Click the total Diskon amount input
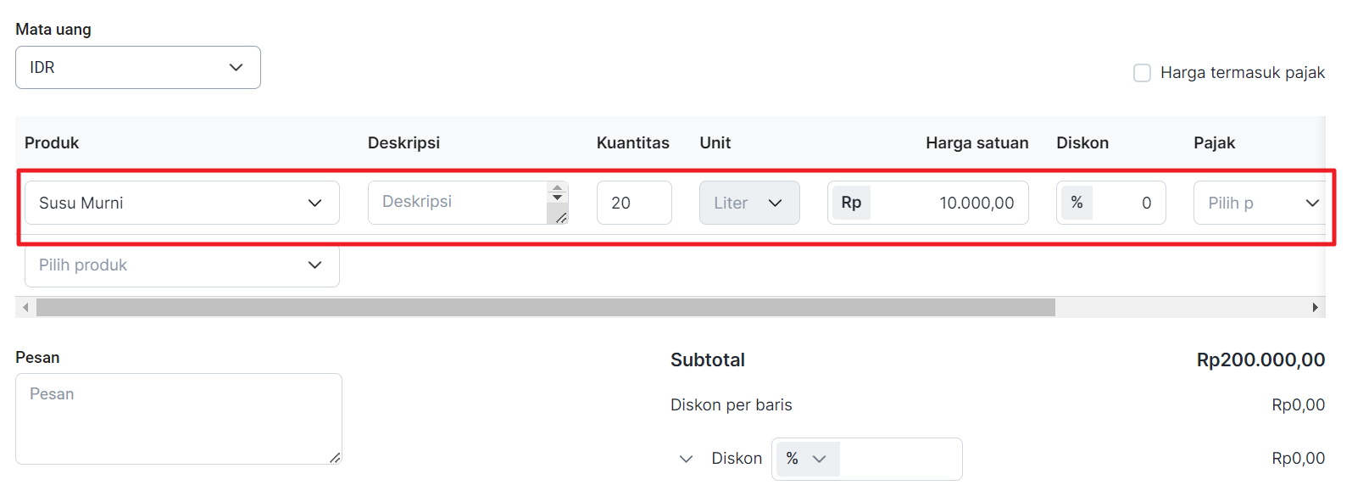 coord(899,459)
